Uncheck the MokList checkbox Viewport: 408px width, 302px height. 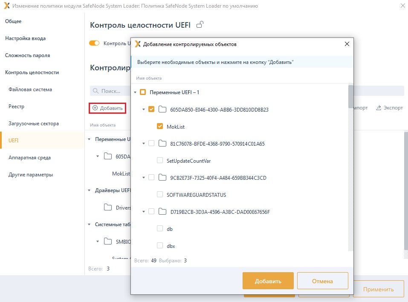(x=160, y=127)
